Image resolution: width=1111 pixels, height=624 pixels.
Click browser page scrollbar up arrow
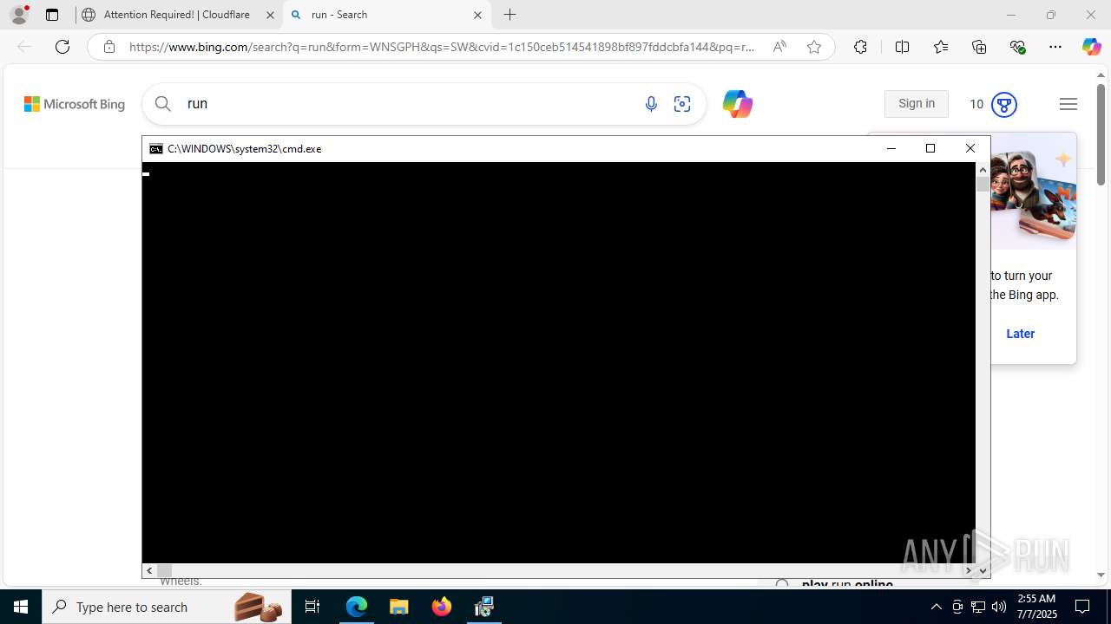(x=1101, y=75)
